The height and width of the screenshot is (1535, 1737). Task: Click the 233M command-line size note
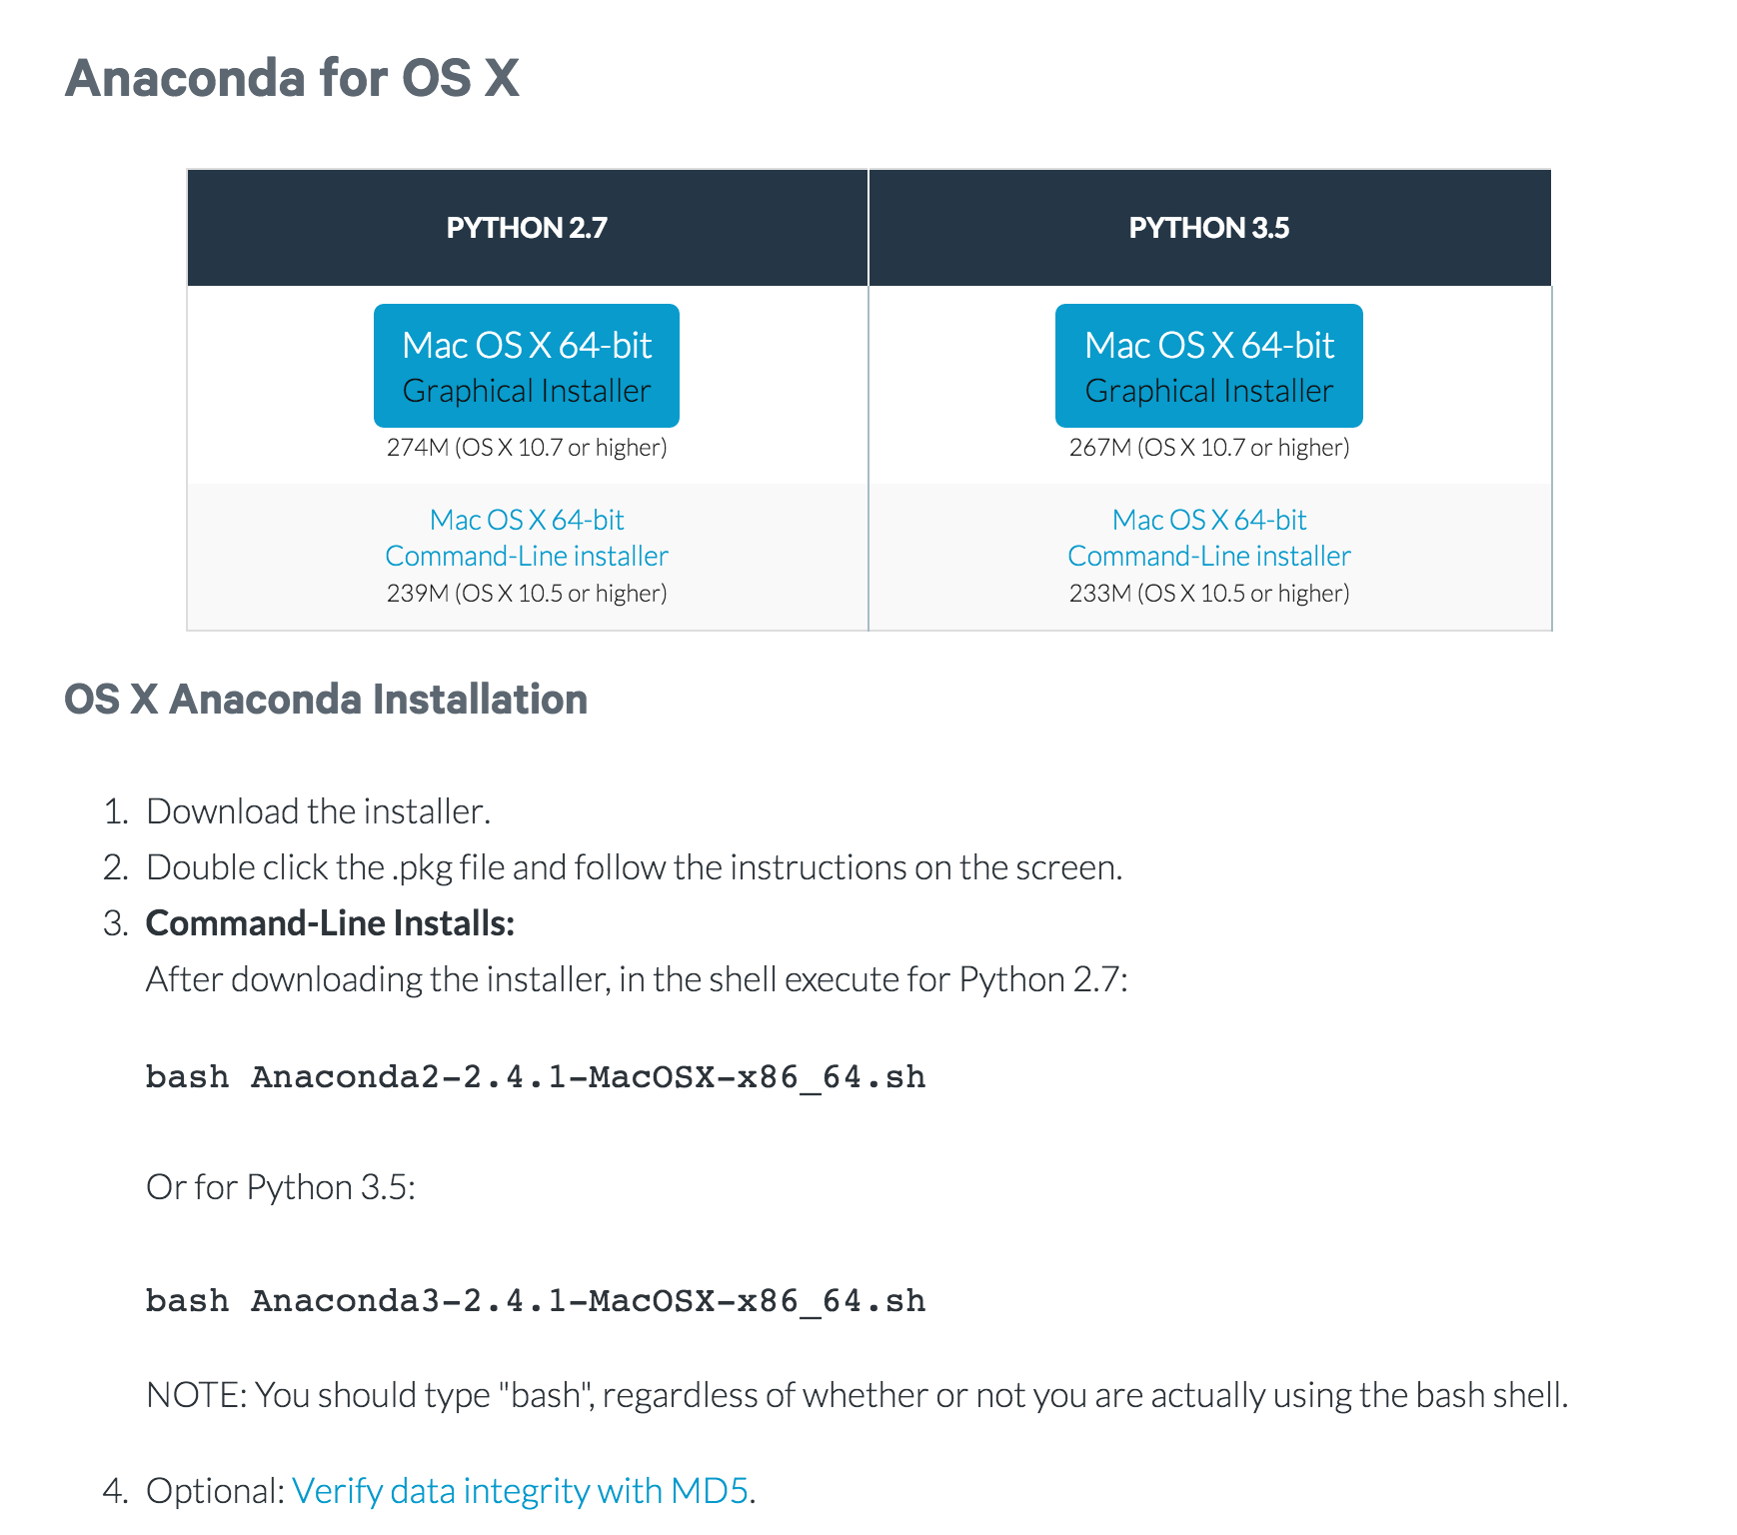pyautogui.click(x=1209, y=593)
